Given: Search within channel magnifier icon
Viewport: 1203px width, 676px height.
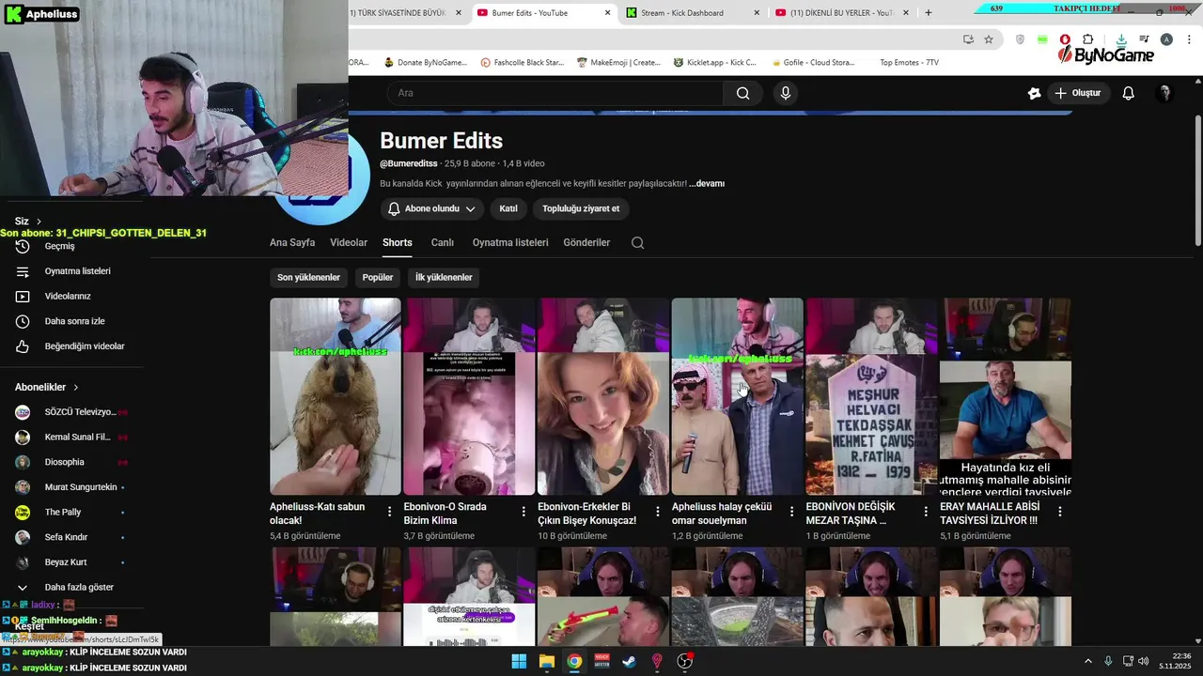Looking at the screenshot, I should [x=638, y=242].
